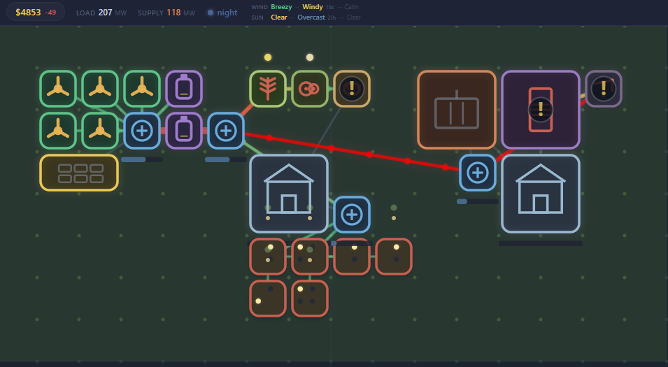Screen dimensions: 668x367
Task: Select the right-side house consumer tile
Action: (x=541, y=194)
